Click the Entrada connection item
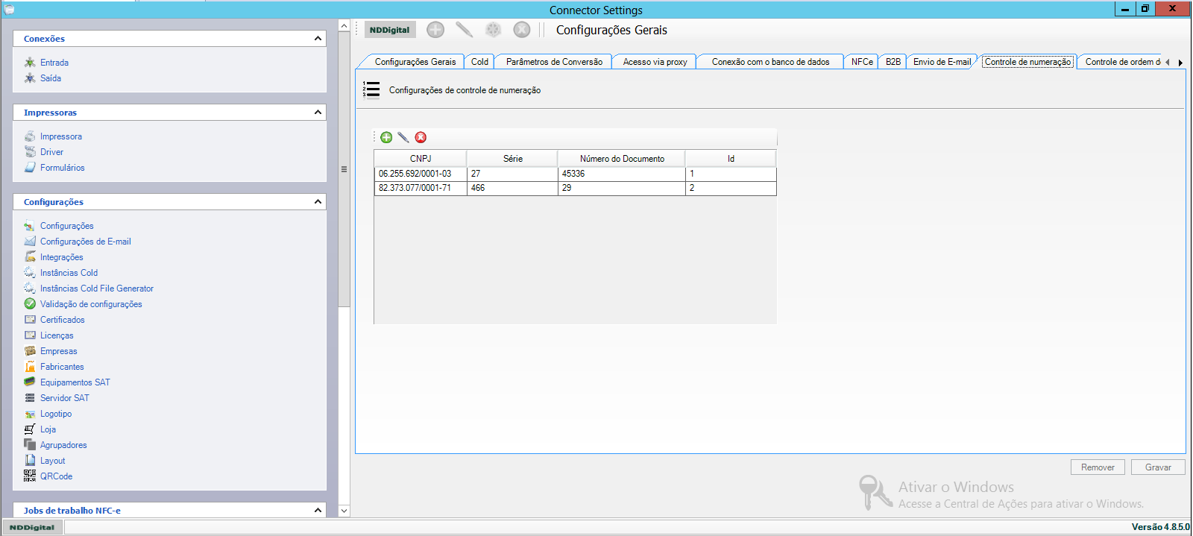The height and width of the screenshot is (536, 1193). (x=54, y=63)
